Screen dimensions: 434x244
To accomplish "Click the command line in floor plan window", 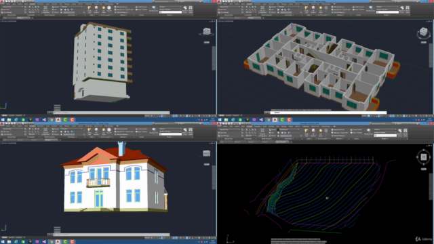I will (x=328, y=113).
